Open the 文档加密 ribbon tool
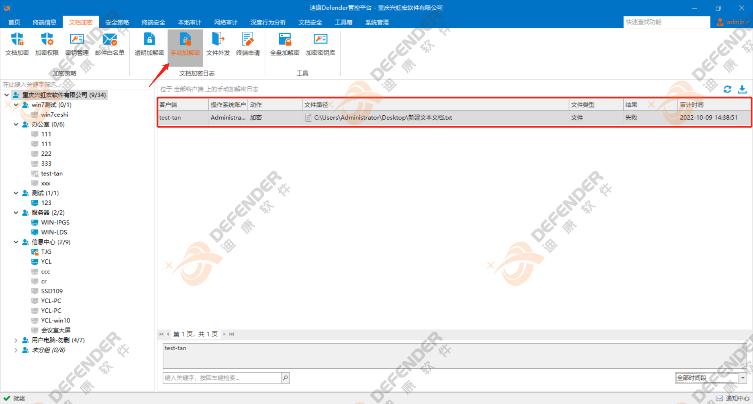This screenshot has width=753, height=404. click(17, 44)
